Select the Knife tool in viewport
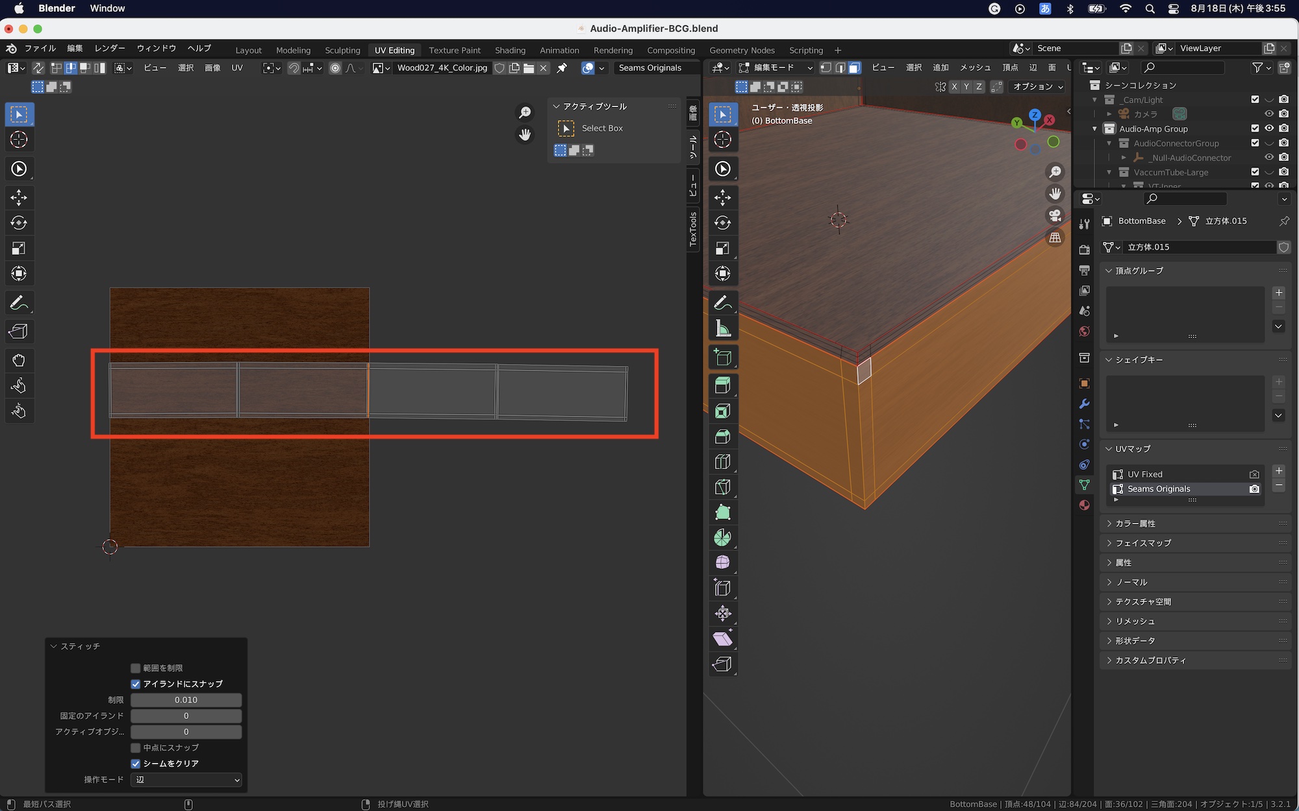1299x811 pixels. (722, 487)
